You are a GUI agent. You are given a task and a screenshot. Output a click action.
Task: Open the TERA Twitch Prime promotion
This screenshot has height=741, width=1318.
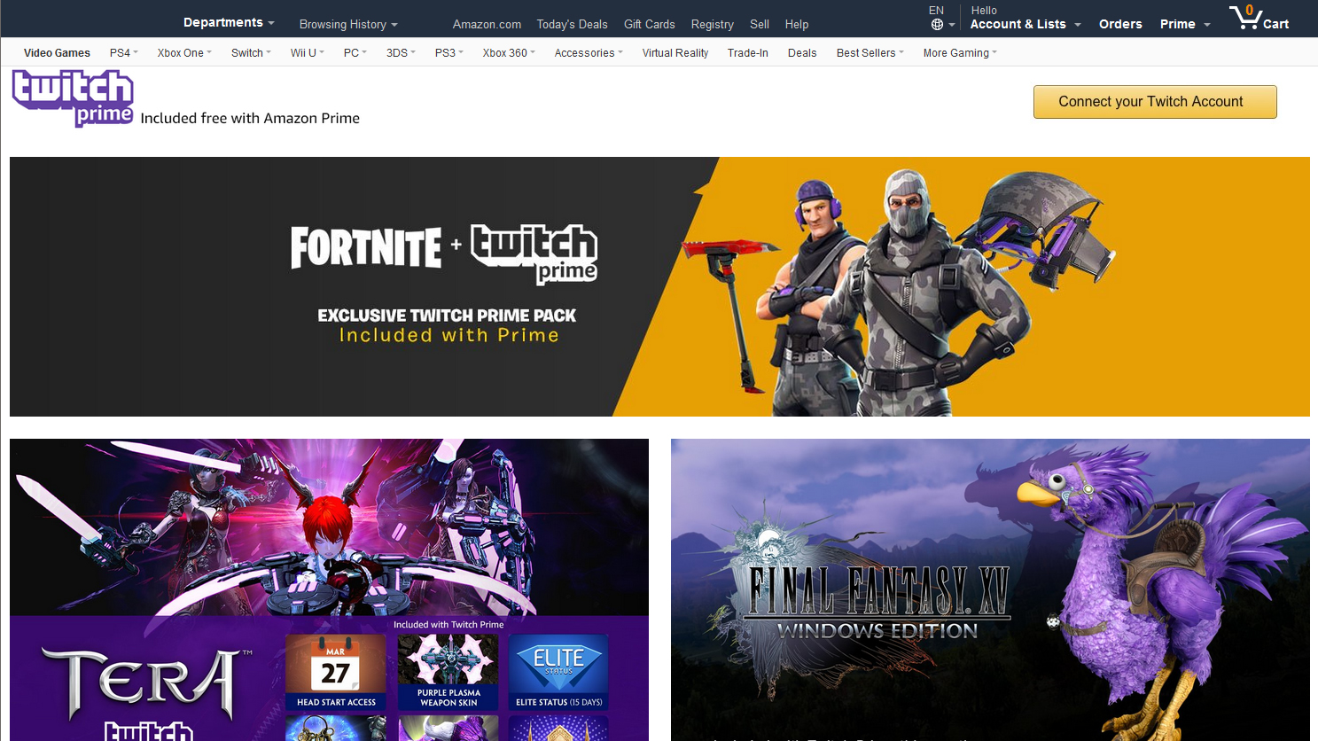329,589
